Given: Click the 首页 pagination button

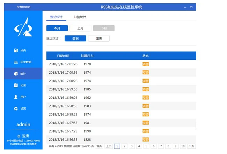Looking at the screenshot, I should click(x=99, y=146).
